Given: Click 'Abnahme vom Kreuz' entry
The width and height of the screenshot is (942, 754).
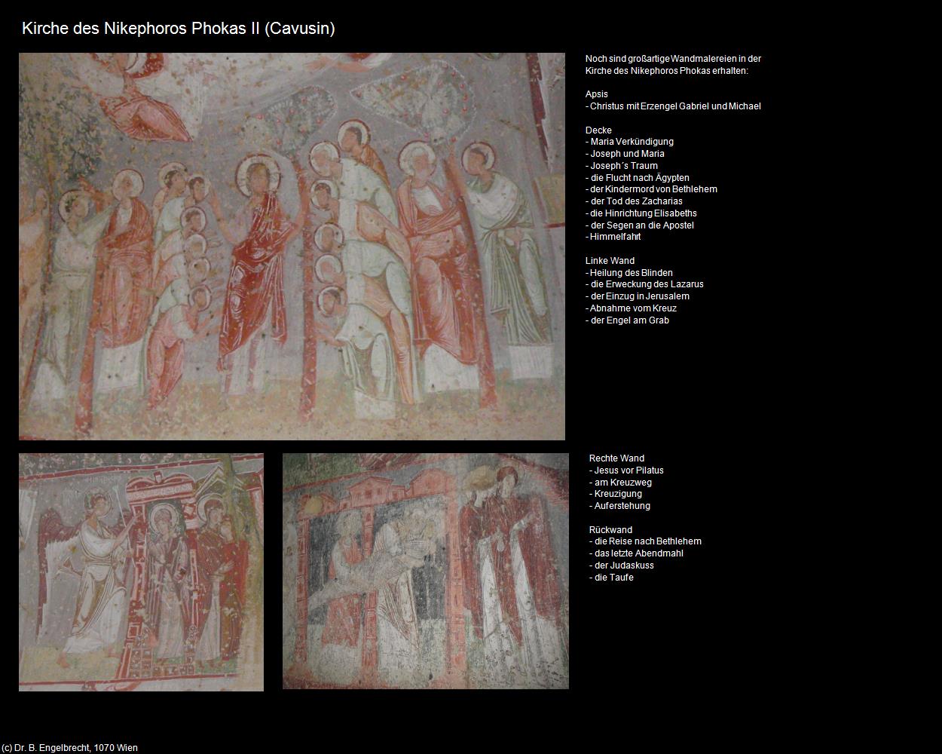Looking at the screenshot, I should 631,308.
